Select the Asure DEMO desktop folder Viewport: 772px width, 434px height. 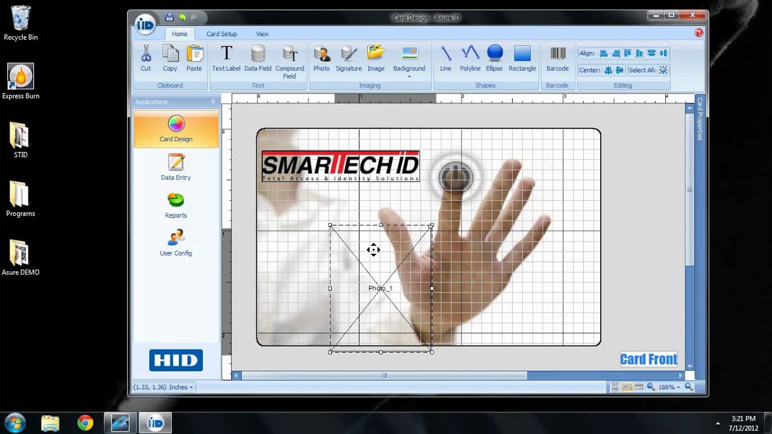[x=21, y=258]
